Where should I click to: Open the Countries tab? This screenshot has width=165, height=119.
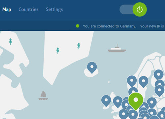pyautogui.click(x=28, y=9)
